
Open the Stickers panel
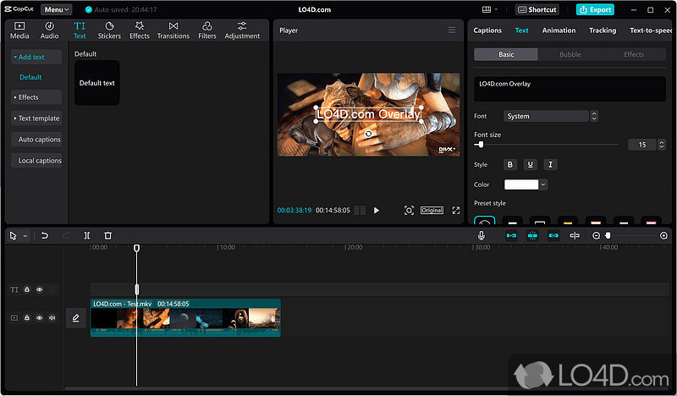pyautogui.click(x=109, y=30)
